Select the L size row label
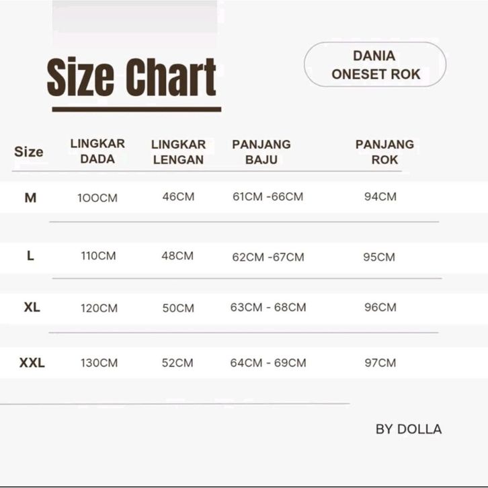The height and width of the screenshot is (488, 488). (x=30, y=256)
